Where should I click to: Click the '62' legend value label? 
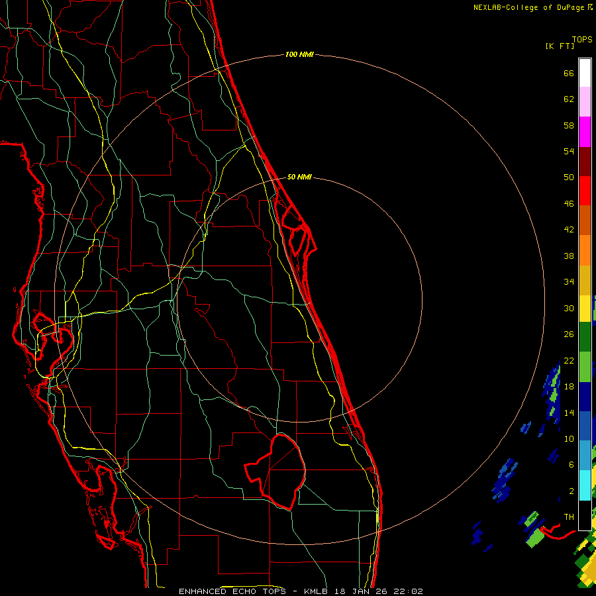(569, 99)
